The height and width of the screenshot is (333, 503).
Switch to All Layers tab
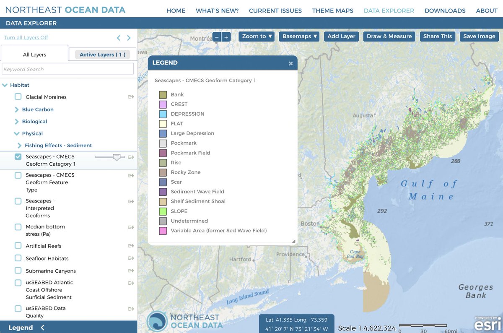click(34, 55)
